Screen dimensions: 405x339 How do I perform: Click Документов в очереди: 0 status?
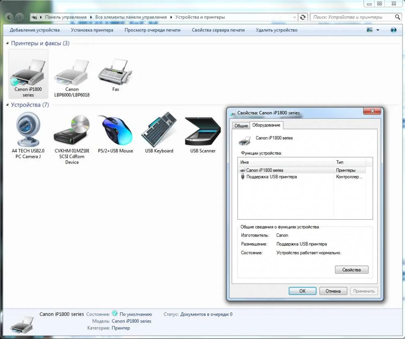(x=206, y=314)
